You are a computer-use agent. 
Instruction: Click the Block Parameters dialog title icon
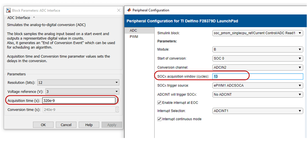coord(8,10)
